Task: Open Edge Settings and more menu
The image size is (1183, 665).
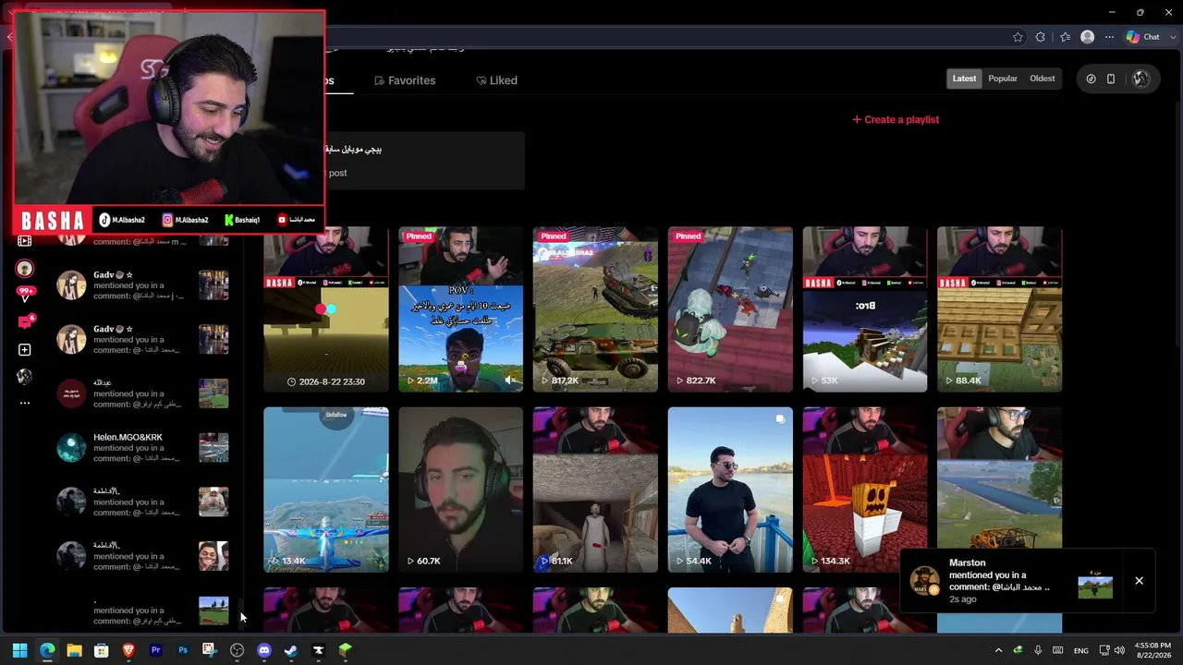Action: tap(1110, 37)
